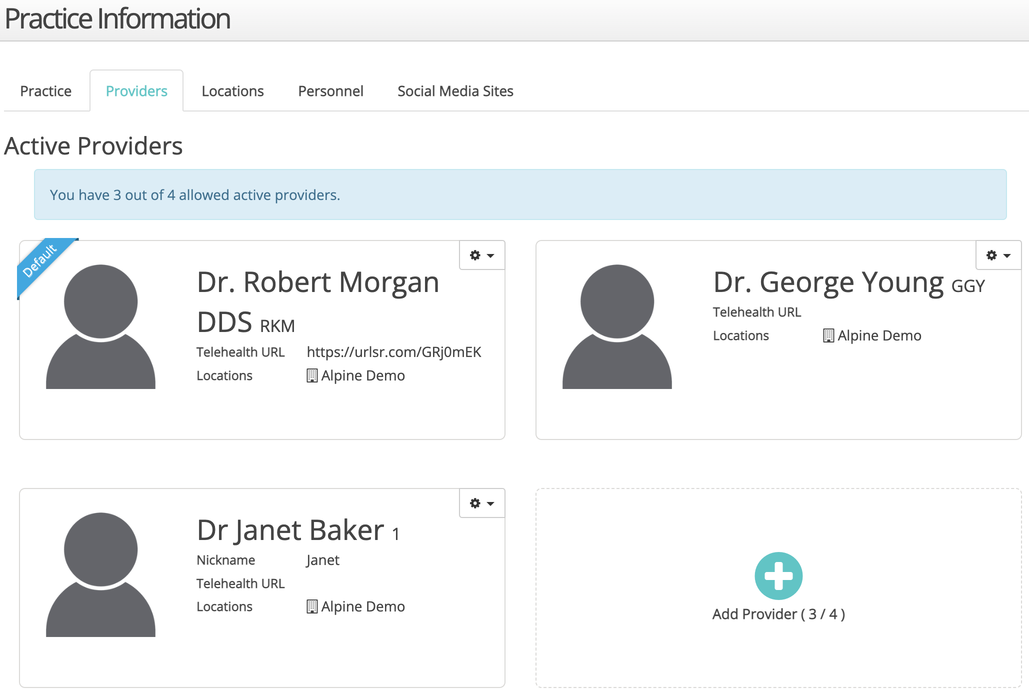The height and width of the screenshot is (695, 1029).
Task: Click Alpine Demo in Robert Morgan's card
Action: click(363, 375)
